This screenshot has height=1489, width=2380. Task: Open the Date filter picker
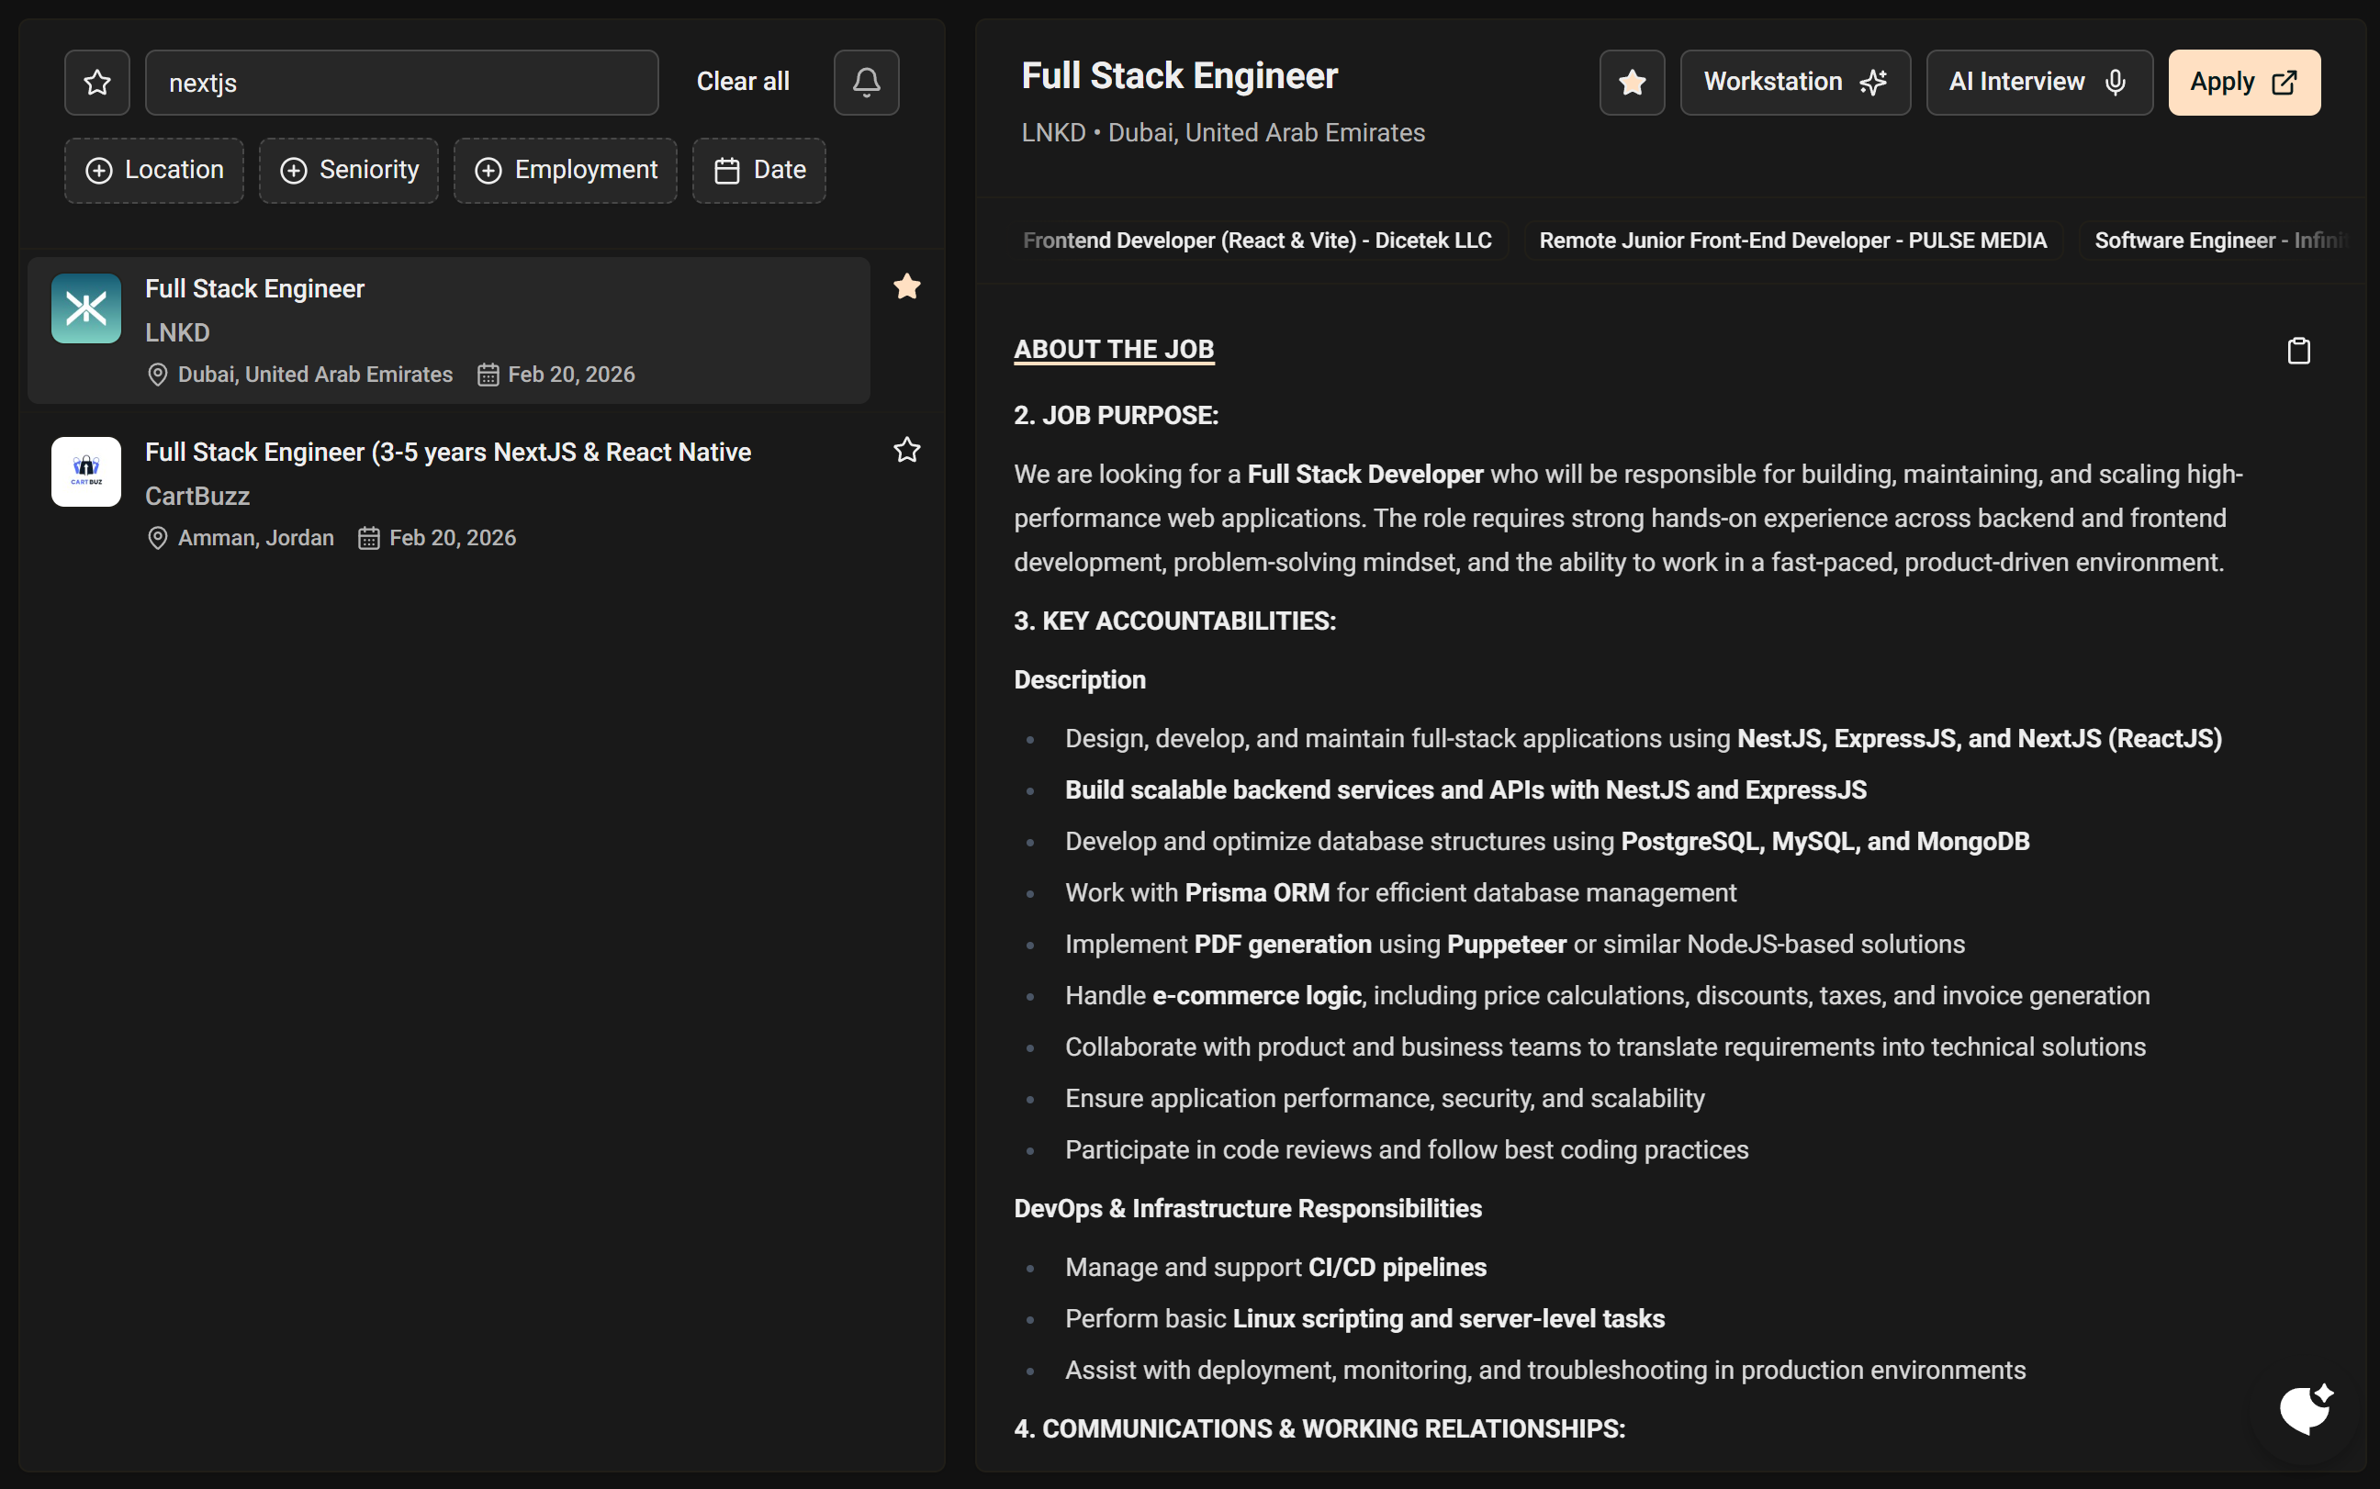(x=758, y=171)
